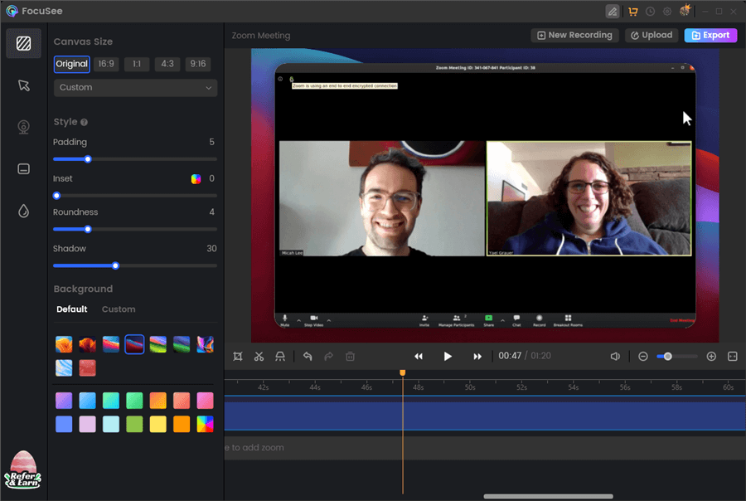Switch to the Default background tab
Screen dimensions: 746x501
pos(72,309)
